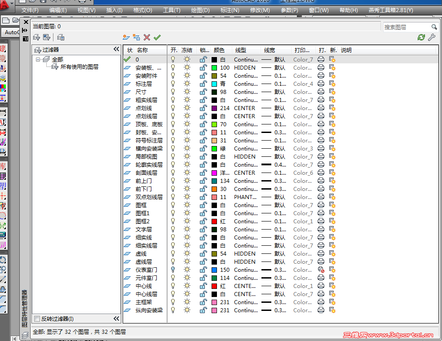The width and height of the screenshot is (442, 341).
Task: Toggle light bulb for 虚线 layer
Action: [x=173, y=253]
